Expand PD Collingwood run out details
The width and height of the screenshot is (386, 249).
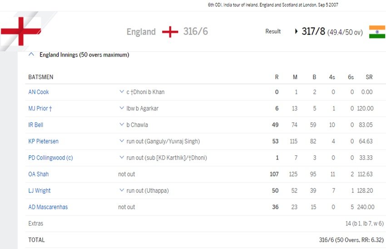click(122, 158)
